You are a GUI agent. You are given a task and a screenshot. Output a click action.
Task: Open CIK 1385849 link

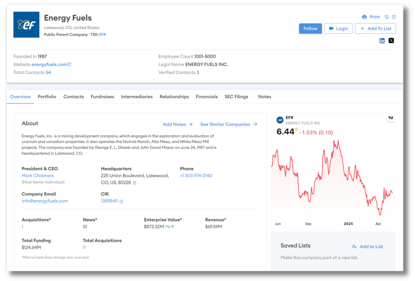[x=109, y=201]
